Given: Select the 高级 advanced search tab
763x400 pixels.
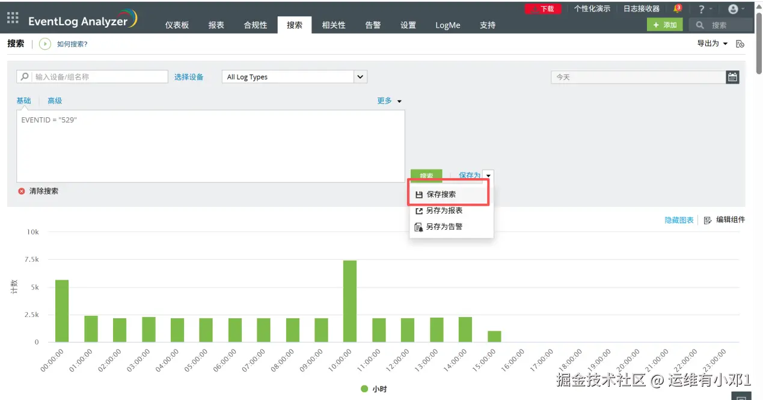Looking at the screenshot, I should (x=55, y=100).
